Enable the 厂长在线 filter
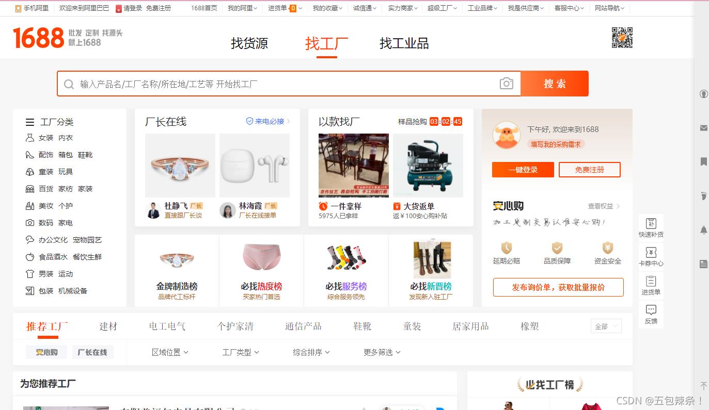Viewport: 709px width, 410px height. pyautogui.click(x=93, y=352)
